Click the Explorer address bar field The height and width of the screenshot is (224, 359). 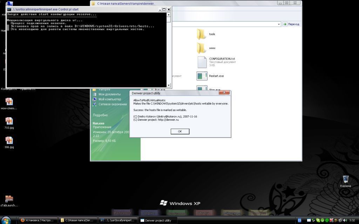(x=224, y=24)
